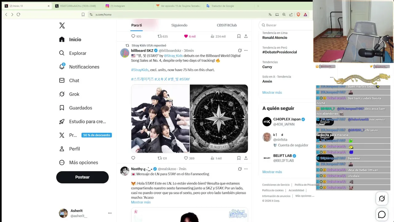Open more options on Nasthy post
The width and height of the screenshot is (394, 222).
(x=246, y=169)
